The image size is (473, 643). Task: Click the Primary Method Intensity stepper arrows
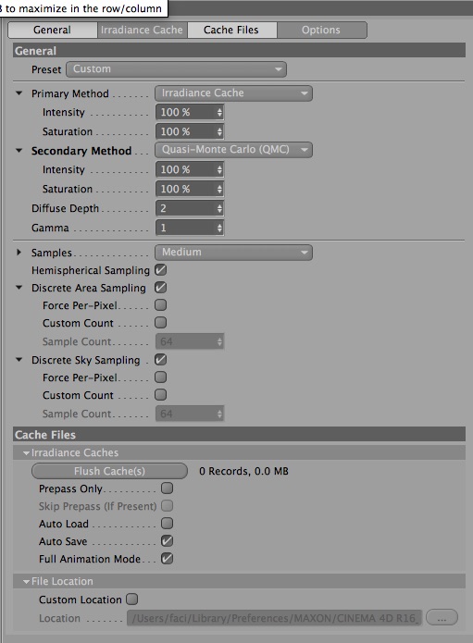coord(219,112)
